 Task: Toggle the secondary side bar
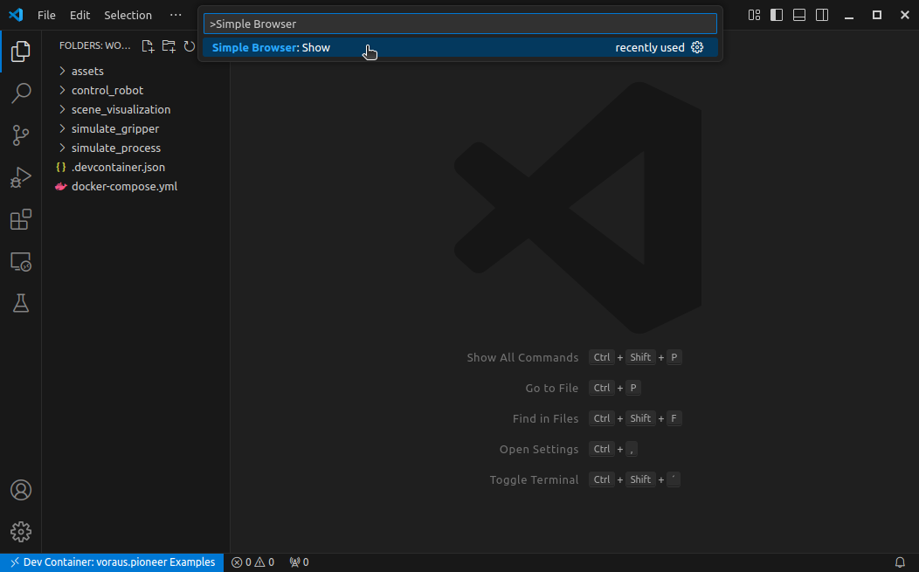[x=822, y=15]
